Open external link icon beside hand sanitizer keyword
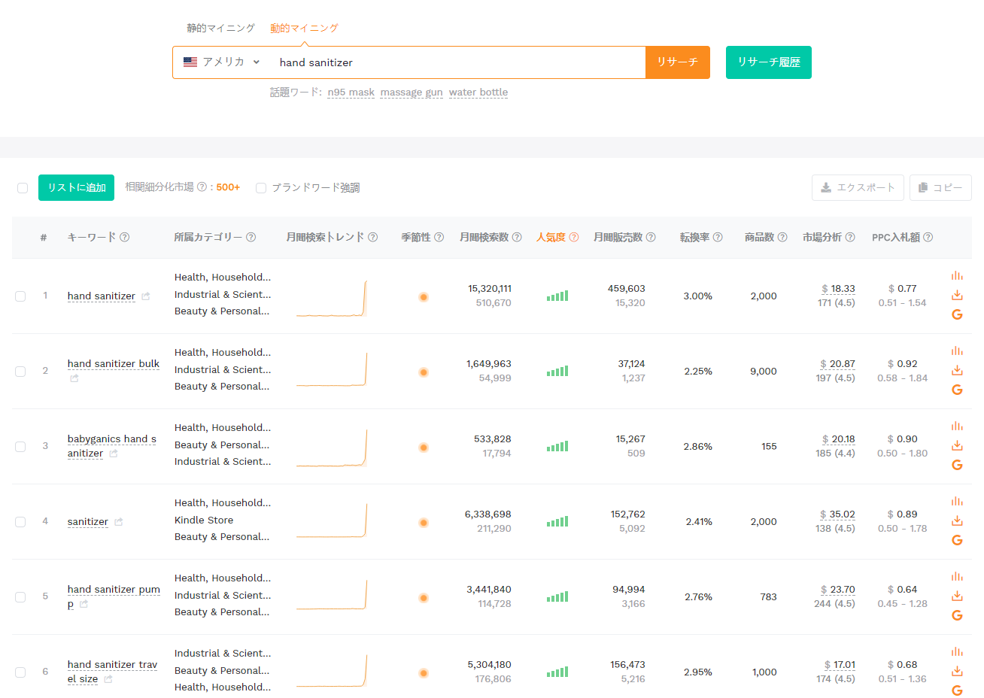This screenshot has width=984, height=698. 146,296
